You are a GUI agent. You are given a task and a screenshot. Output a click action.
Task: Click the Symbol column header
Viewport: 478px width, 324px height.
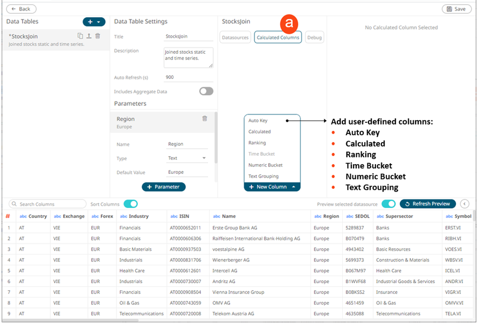[459, 216]
